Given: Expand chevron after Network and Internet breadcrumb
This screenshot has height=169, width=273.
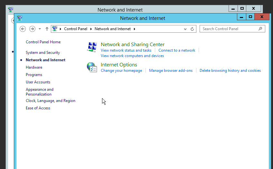Looking at the screenshot, I should (135, 29).
